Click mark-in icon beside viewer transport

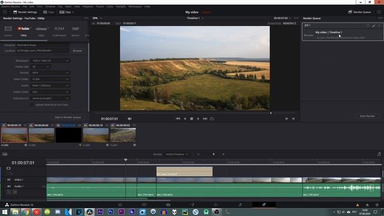click(x=287, y=119)
